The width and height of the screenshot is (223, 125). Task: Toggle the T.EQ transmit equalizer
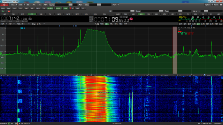(x=102, y=24)
